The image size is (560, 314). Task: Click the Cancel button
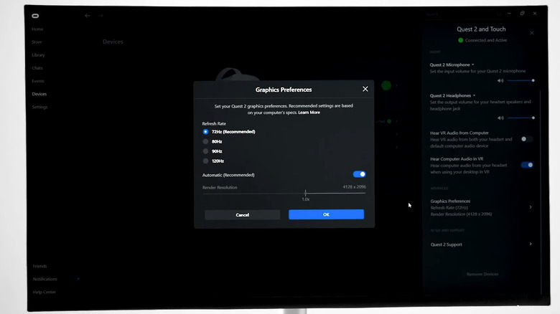[x=243, y=215]
